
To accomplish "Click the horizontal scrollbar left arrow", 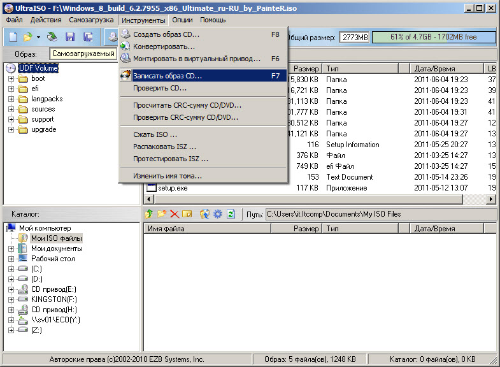I will click(x=148, y=199).
